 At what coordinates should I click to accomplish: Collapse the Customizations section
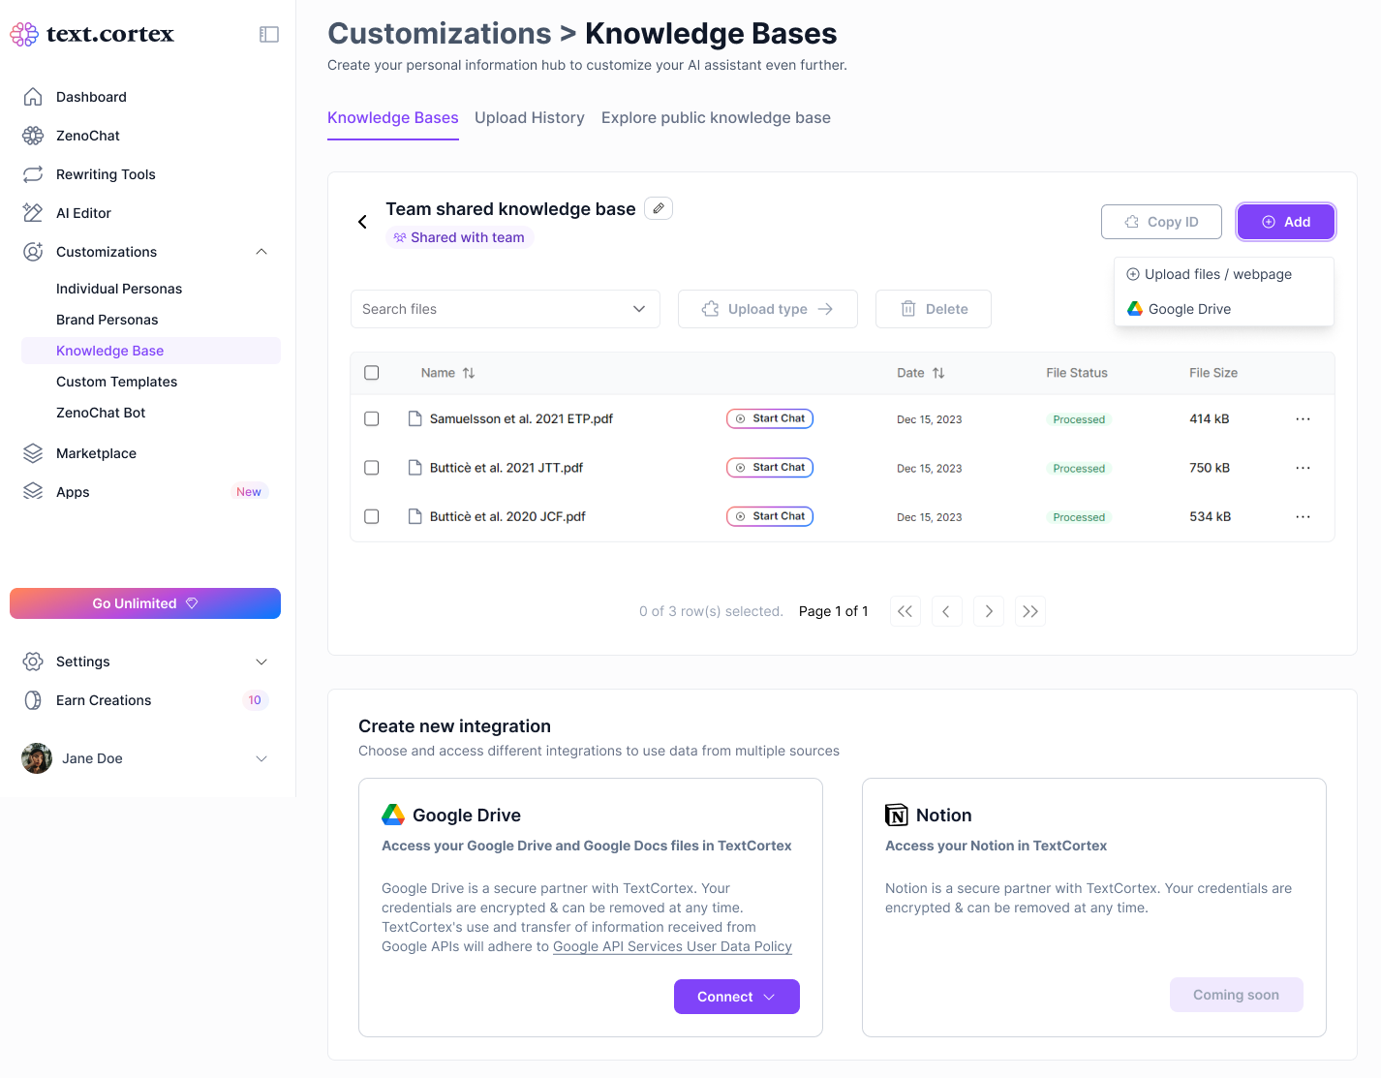click(x=261, y=252)
